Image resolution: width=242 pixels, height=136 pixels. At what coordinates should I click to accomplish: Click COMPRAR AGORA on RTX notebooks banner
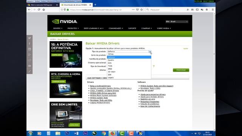pyautogui.click(x=59, y=82)
